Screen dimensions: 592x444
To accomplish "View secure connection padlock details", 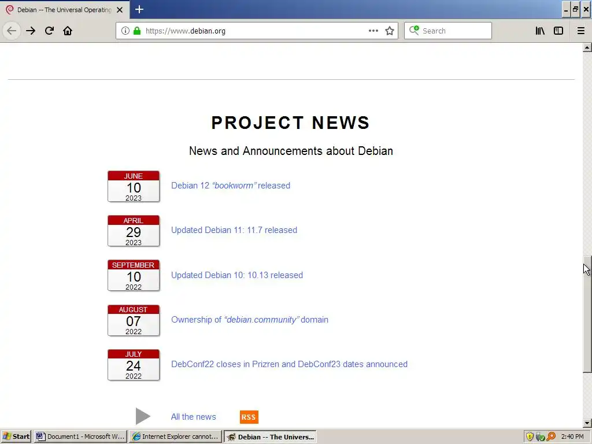I will [x=136, y=31].
